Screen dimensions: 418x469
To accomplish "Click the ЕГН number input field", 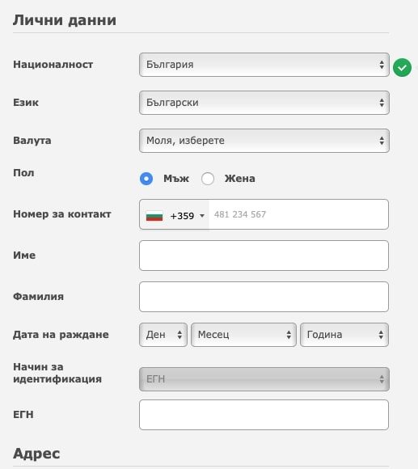I will click(x=264, y=415).
